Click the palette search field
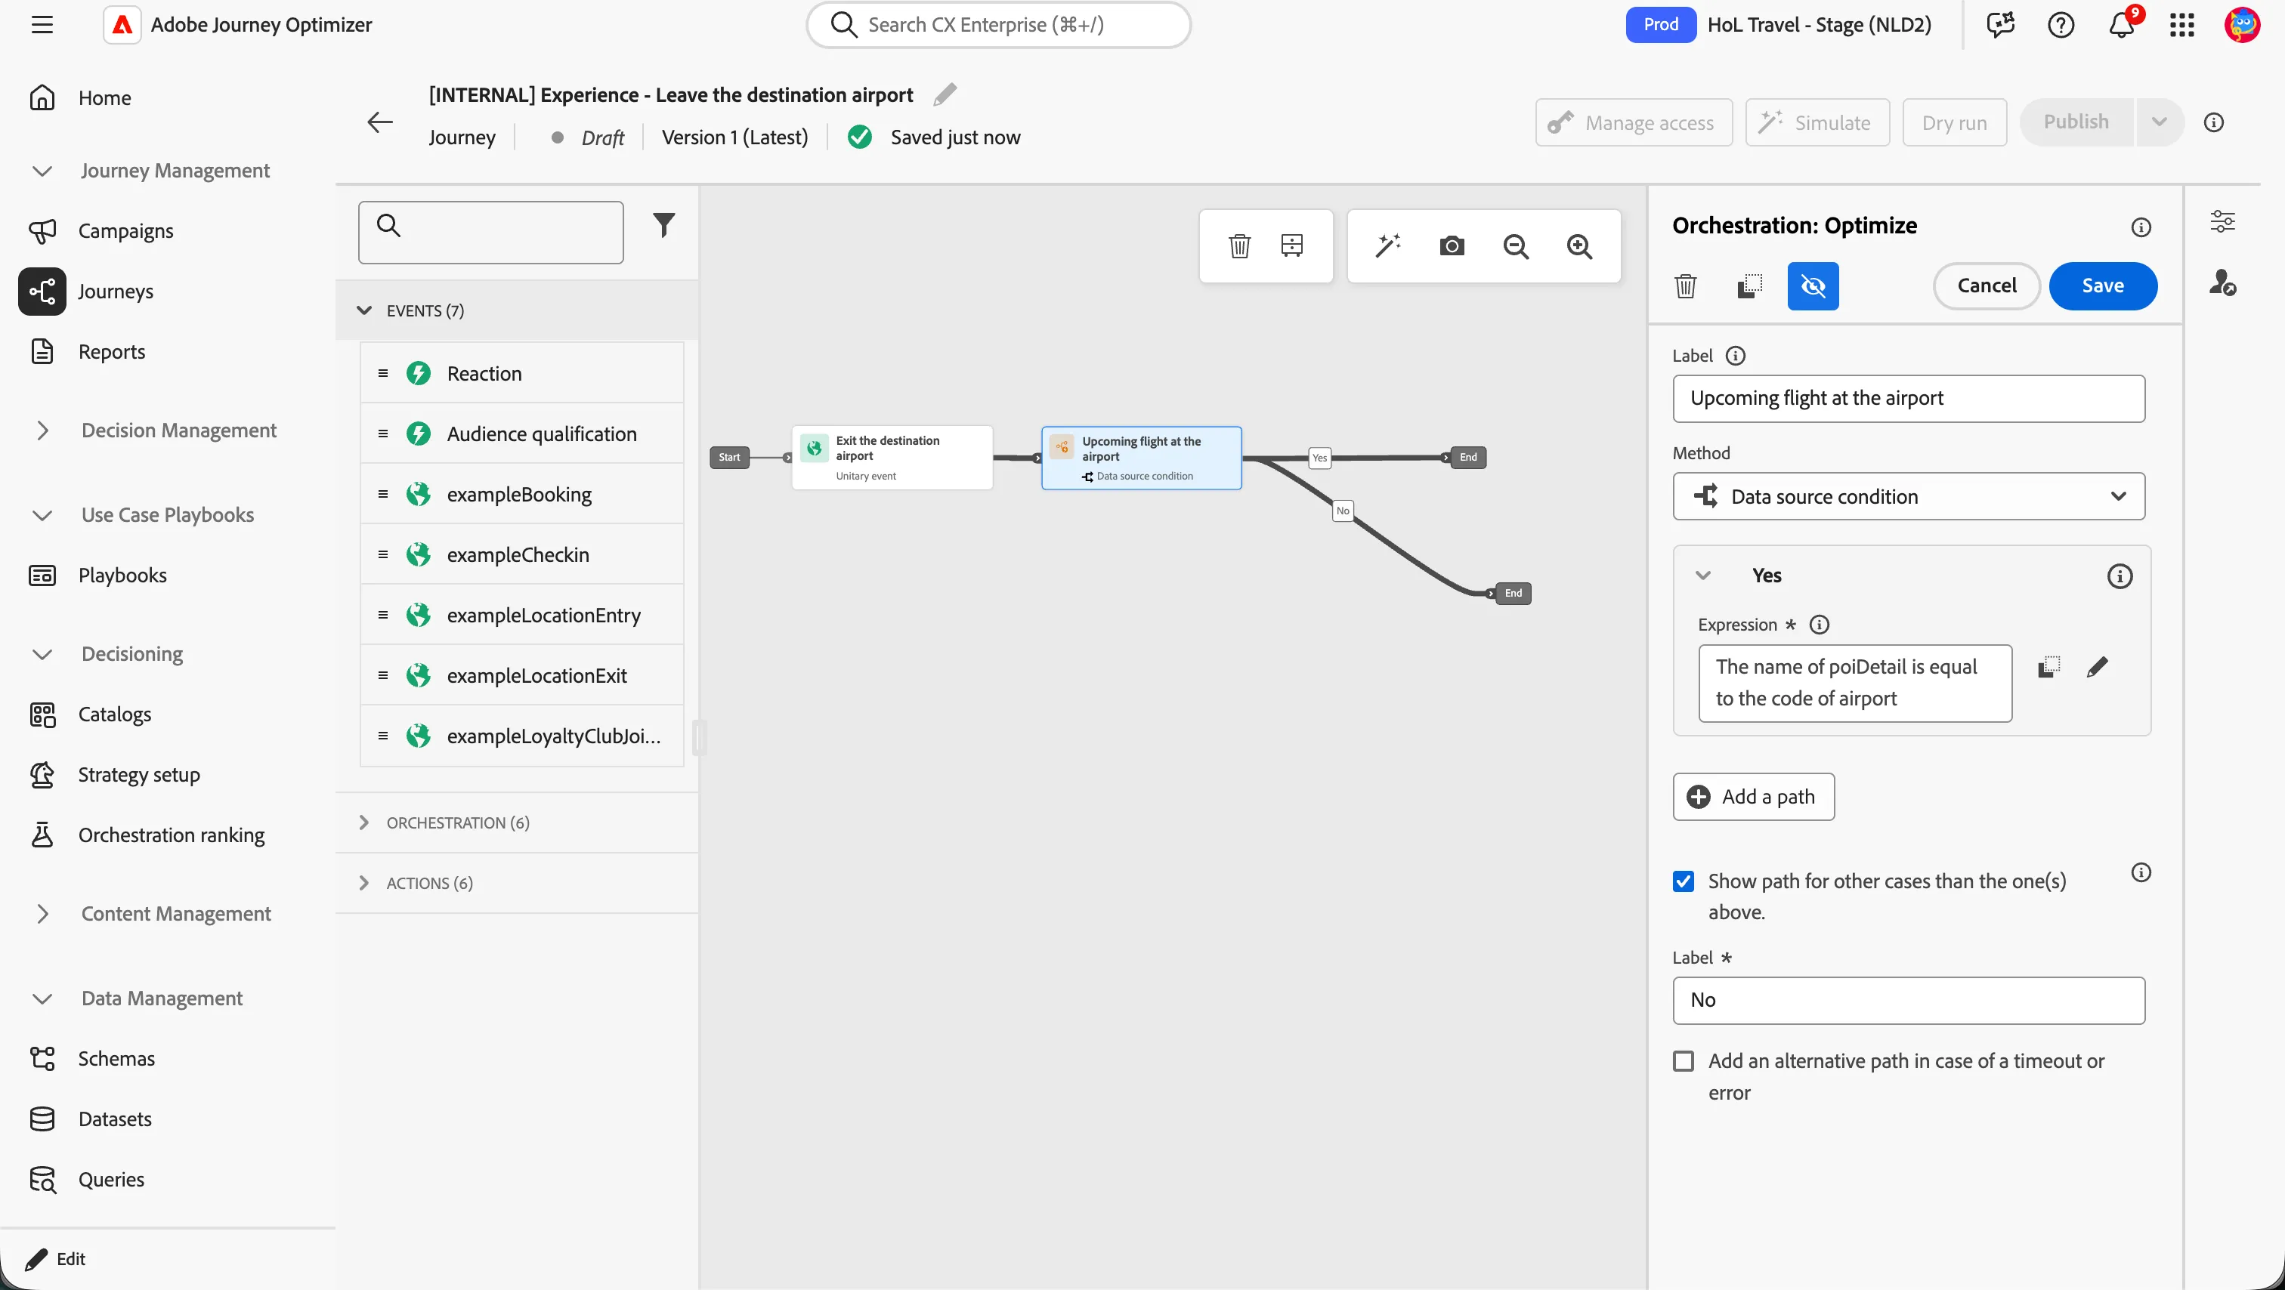2285x1290 pixels. [490, 231]
